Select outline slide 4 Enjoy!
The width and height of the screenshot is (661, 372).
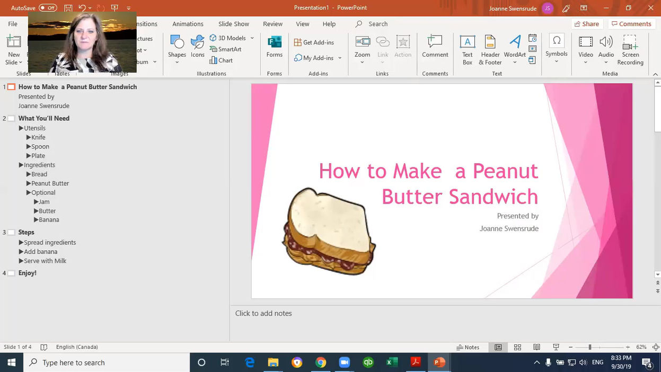[27, 273]
